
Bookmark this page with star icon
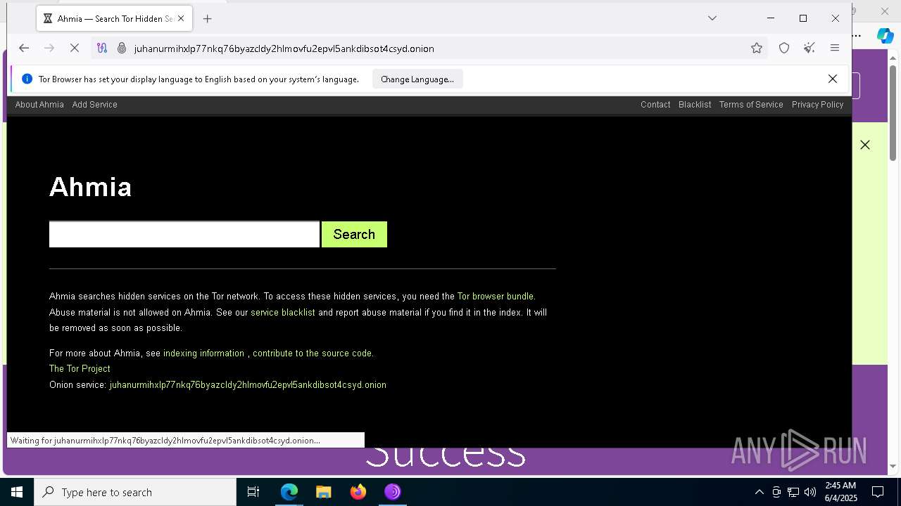tap(757, 48)
